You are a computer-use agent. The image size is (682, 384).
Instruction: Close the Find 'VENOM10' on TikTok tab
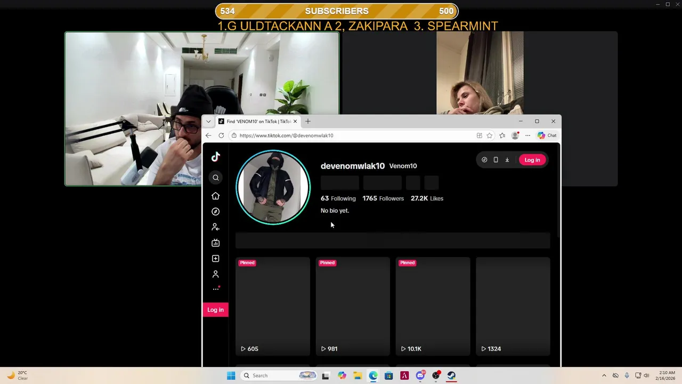[295, 122]
